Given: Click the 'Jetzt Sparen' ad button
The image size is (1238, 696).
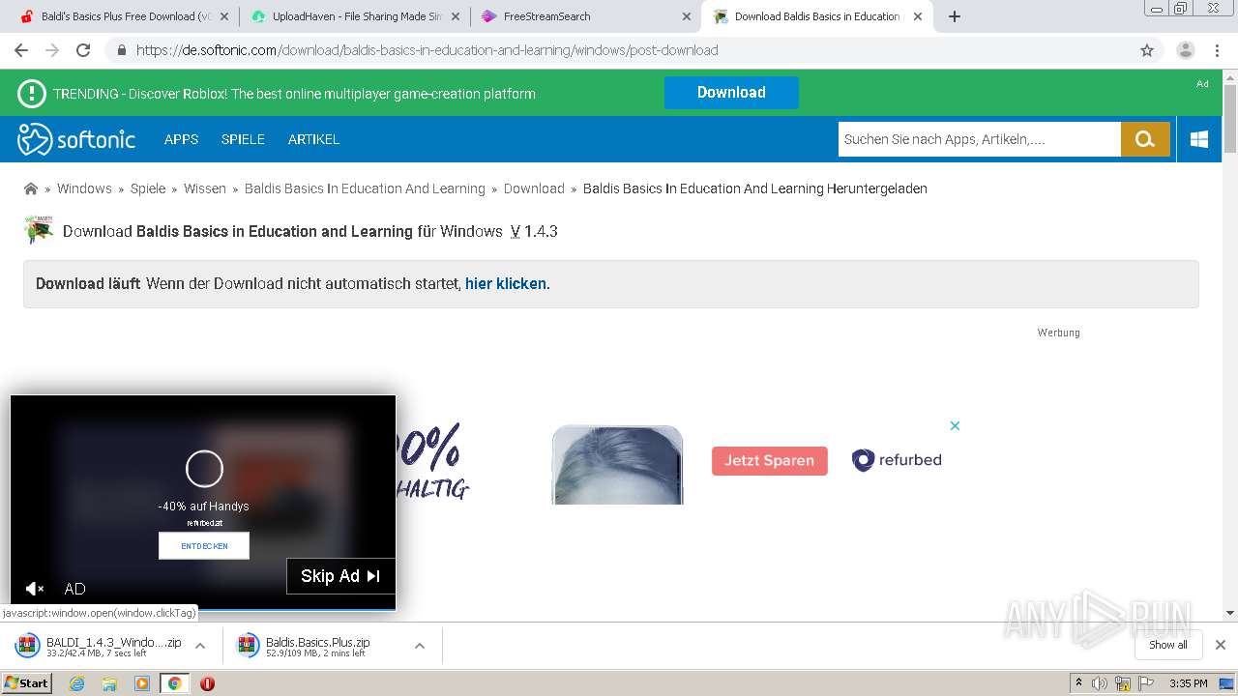Looking at the screenshot, I should [x=770, y=460].
